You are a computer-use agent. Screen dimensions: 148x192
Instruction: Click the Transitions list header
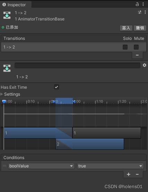(x=73, y=38)
